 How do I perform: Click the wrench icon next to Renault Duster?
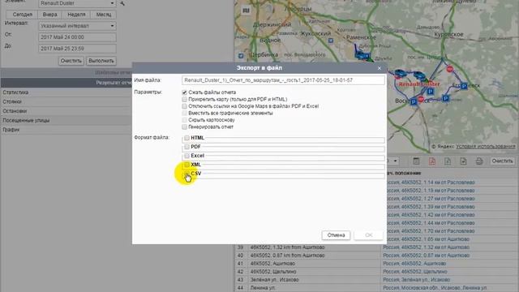pos(122,3)
